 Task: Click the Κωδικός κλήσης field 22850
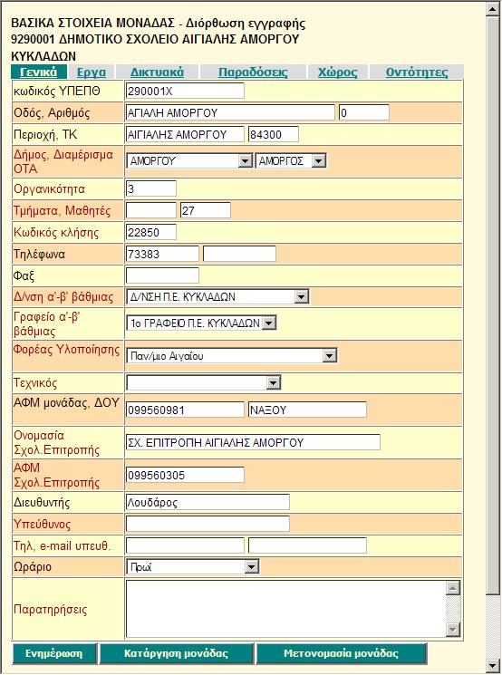click(x=151, y=232)
